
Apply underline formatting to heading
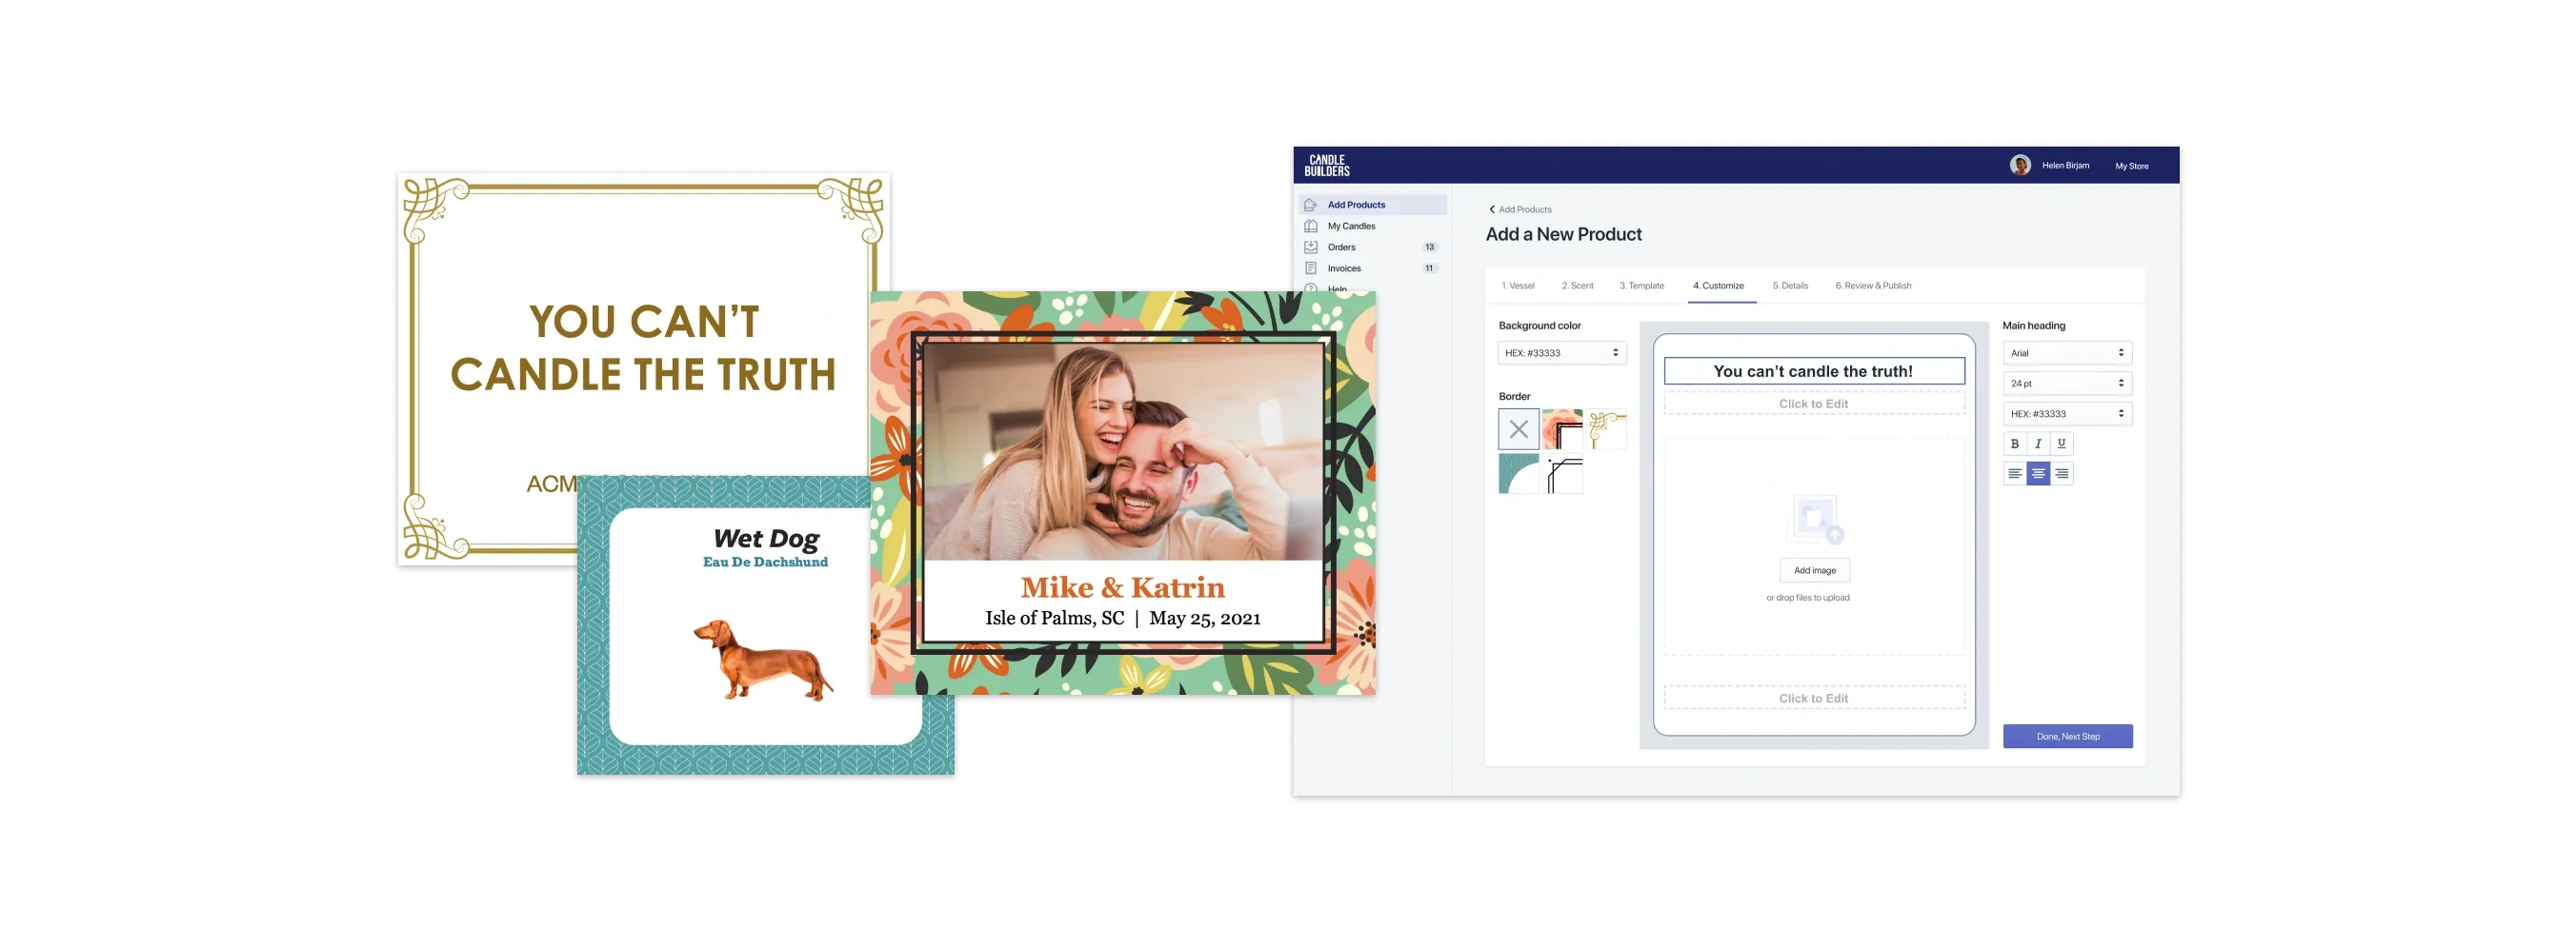click(x=2061, y=444)
